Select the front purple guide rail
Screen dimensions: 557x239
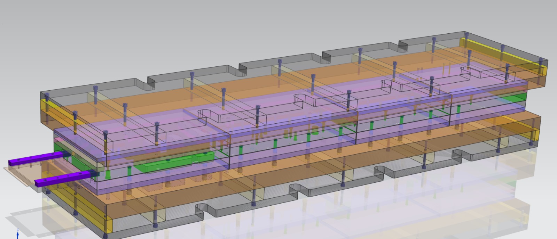point(63,178)
